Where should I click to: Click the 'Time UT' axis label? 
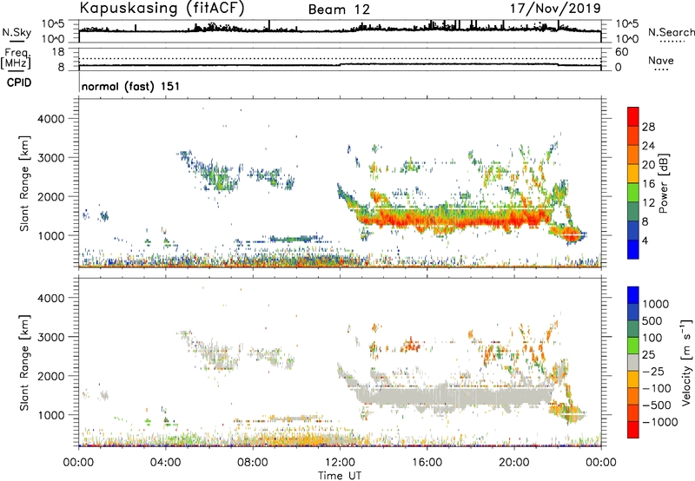click(340, 476)
